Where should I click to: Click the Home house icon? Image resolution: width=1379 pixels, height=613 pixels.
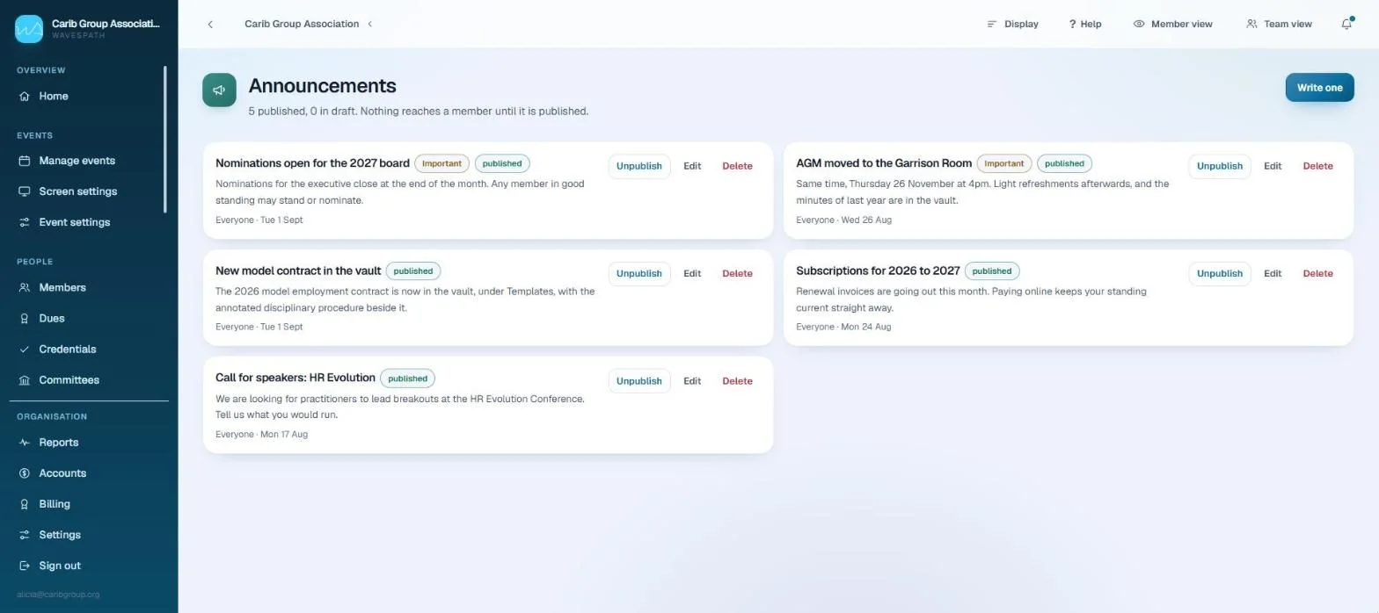(x=25, y=97)
